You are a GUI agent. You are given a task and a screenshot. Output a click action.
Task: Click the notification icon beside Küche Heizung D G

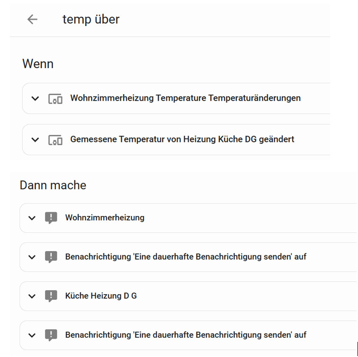tap(51, 296)
